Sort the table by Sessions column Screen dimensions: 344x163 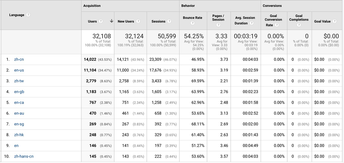point(158,22)
